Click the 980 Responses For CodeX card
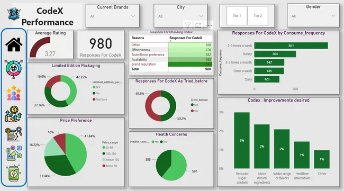This screenshot has width=344, height=191. tap(101, 45)
